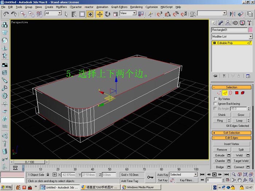Open the Layer Manager icon
The width and height of the screenshot is (255, 191).
[250, 14]
